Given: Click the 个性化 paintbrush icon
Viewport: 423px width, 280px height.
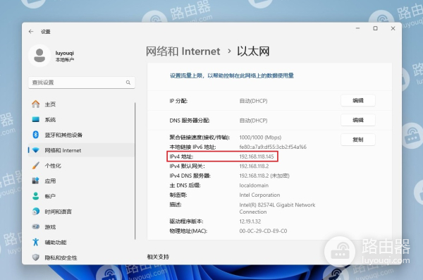Looking at the screenshot, I should 36,166.
